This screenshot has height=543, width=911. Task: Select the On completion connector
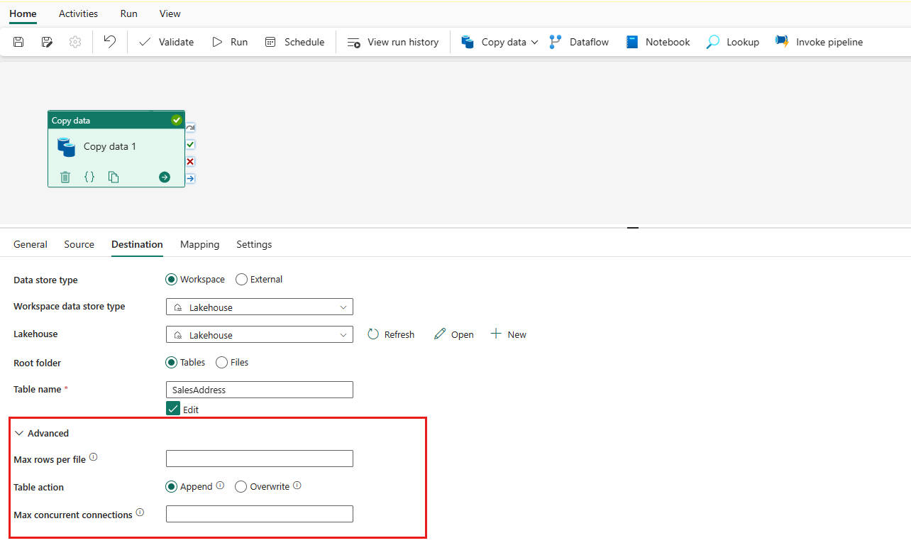[x=190, y=178]
